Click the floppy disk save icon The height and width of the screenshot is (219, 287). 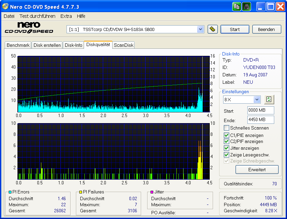pos(246,7)
